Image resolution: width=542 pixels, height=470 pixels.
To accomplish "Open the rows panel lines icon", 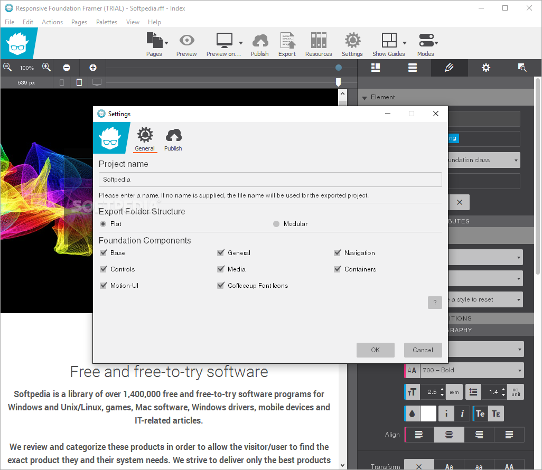I will pos(413,68).
